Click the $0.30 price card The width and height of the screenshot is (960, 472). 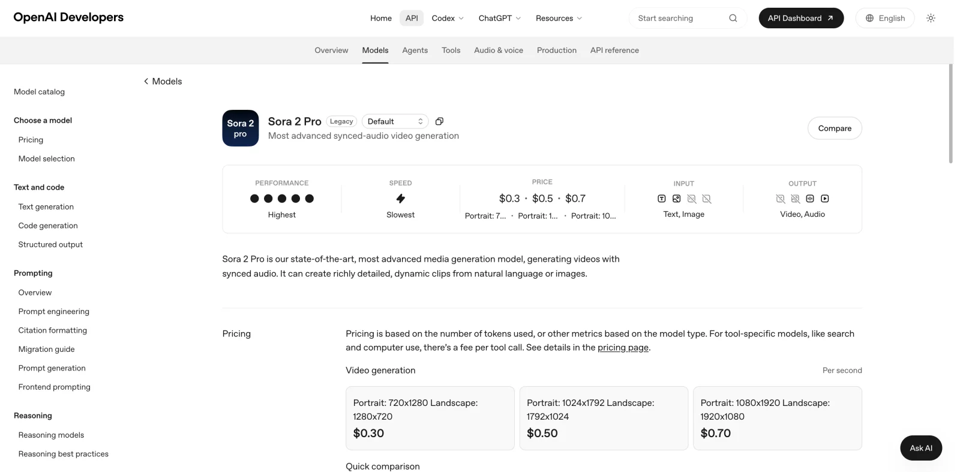(x=430, y=418)
